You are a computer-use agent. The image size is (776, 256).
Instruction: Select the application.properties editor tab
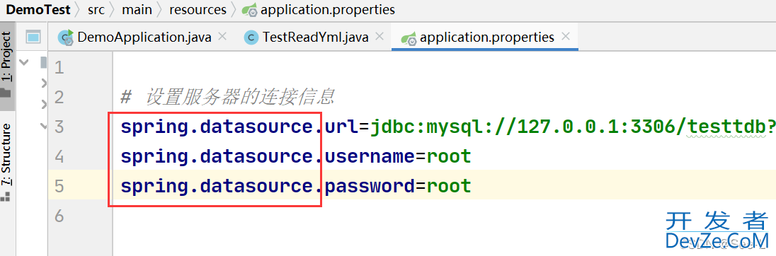point(487,37)
